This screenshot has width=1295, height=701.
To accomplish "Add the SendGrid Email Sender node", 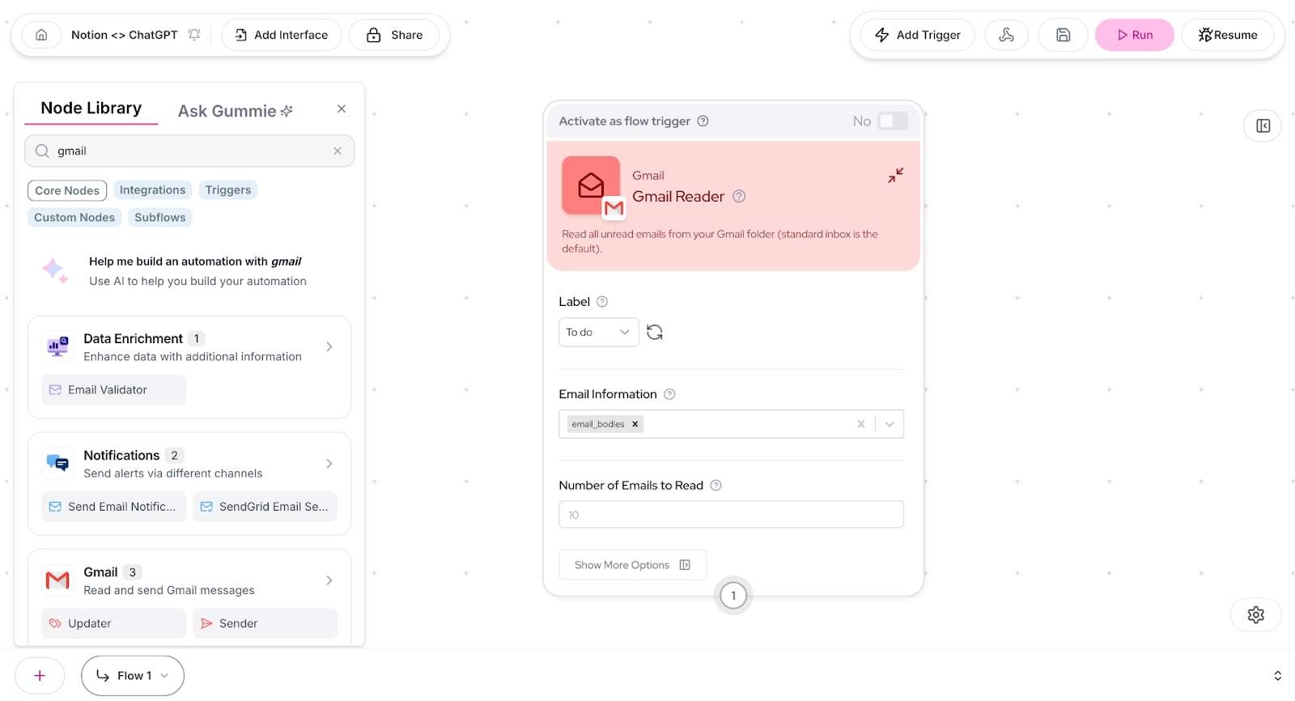I will click(x=265, y=506).
